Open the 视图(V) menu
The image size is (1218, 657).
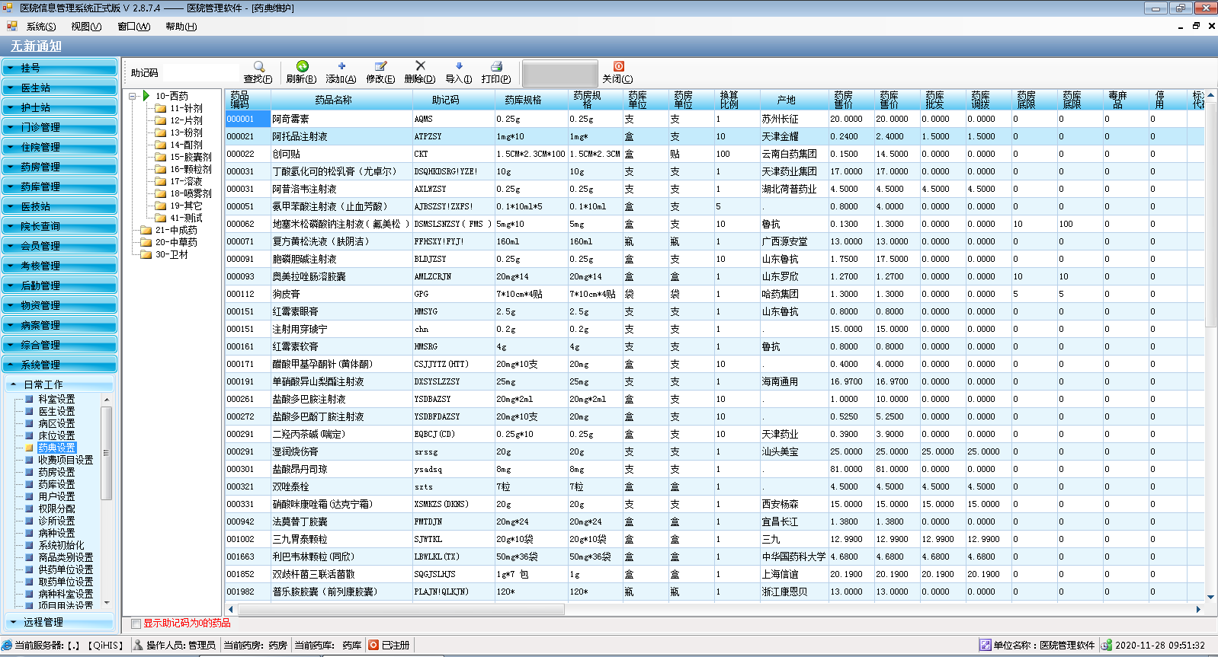coord(86,27)
